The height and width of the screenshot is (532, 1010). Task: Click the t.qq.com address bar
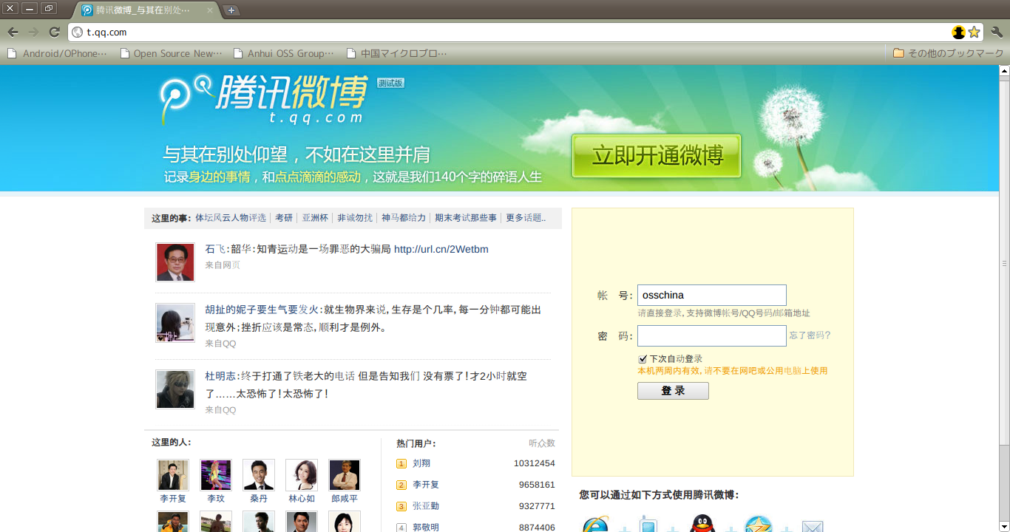coord(510,33)
